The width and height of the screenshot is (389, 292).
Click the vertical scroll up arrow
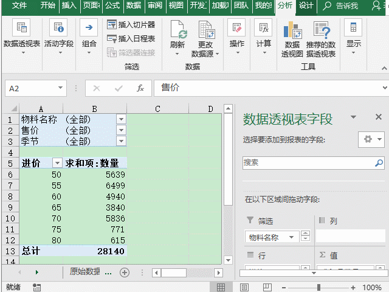(x=228, y=108)
